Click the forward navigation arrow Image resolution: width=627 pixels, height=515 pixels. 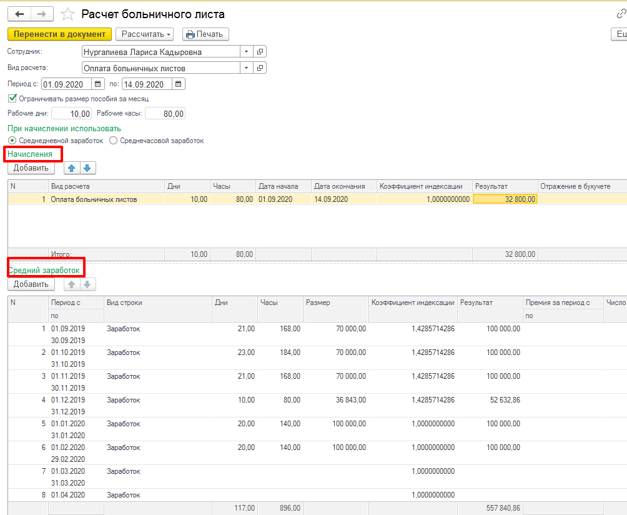point(42,14)
